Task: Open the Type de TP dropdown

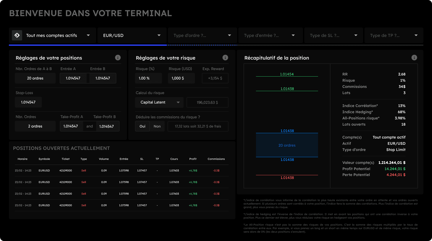Action: click(x=394, y=36)
